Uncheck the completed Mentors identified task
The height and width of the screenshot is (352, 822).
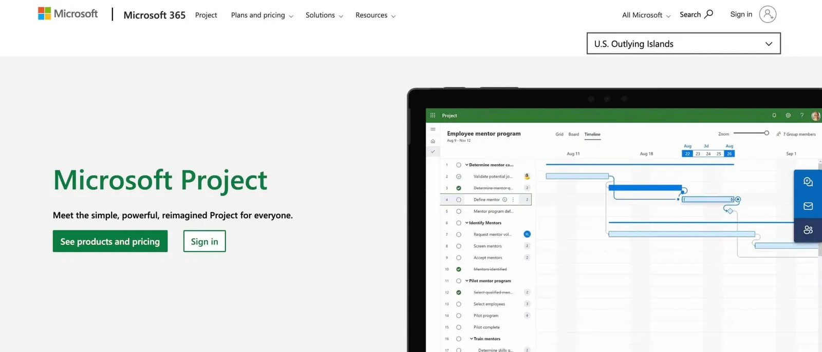tap(459, 269)
